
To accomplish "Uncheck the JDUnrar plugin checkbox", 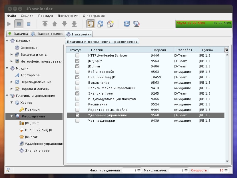I will [77, 66].
